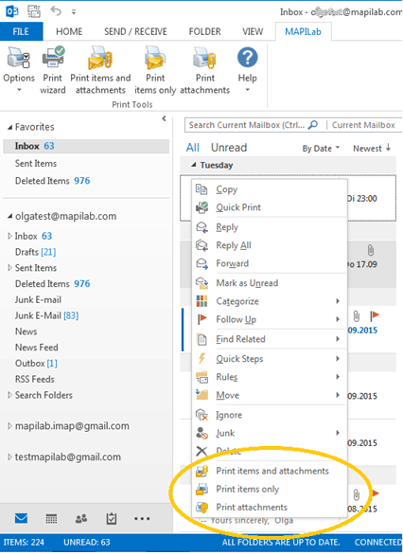Click the search magnifier icon

click(x=313, y=125)
